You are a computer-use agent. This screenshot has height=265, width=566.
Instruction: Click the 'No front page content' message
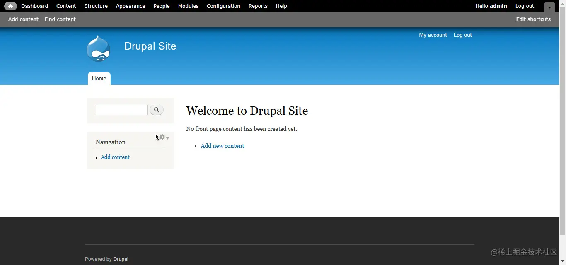[242, 129]
